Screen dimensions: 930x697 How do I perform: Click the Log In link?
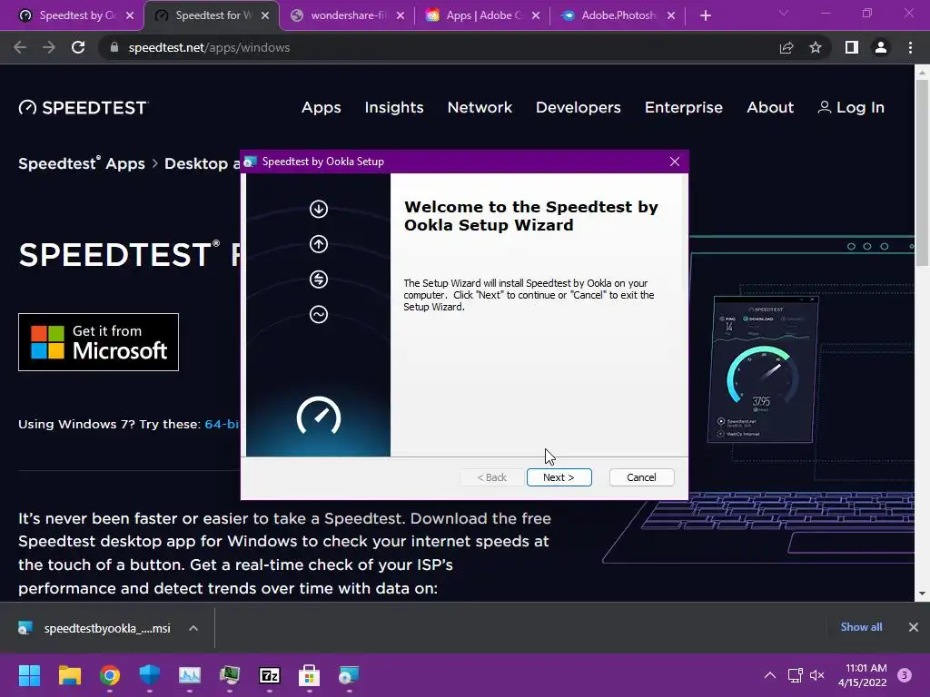[x=851, y=107]
